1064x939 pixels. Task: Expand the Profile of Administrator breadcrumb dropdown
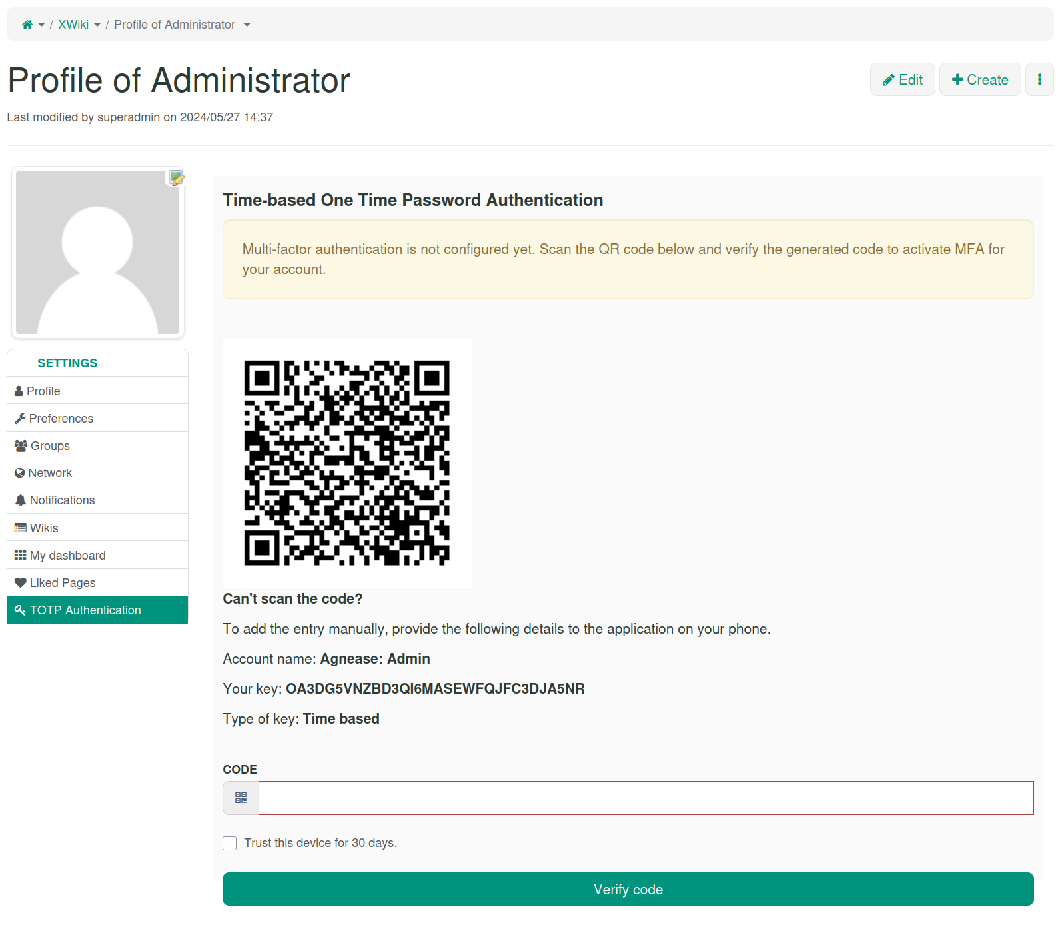coord(247,25)
